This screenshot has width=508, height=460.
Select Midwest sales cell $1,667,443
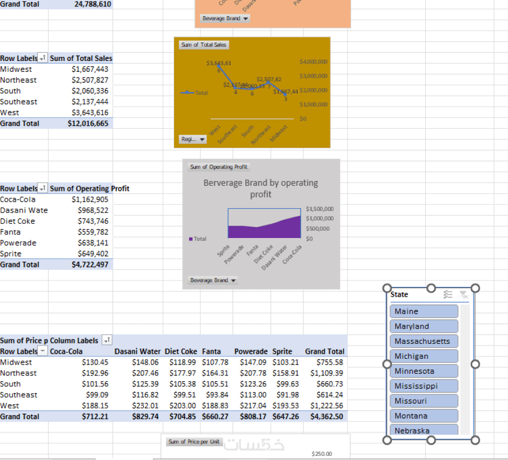pos(80,69)
